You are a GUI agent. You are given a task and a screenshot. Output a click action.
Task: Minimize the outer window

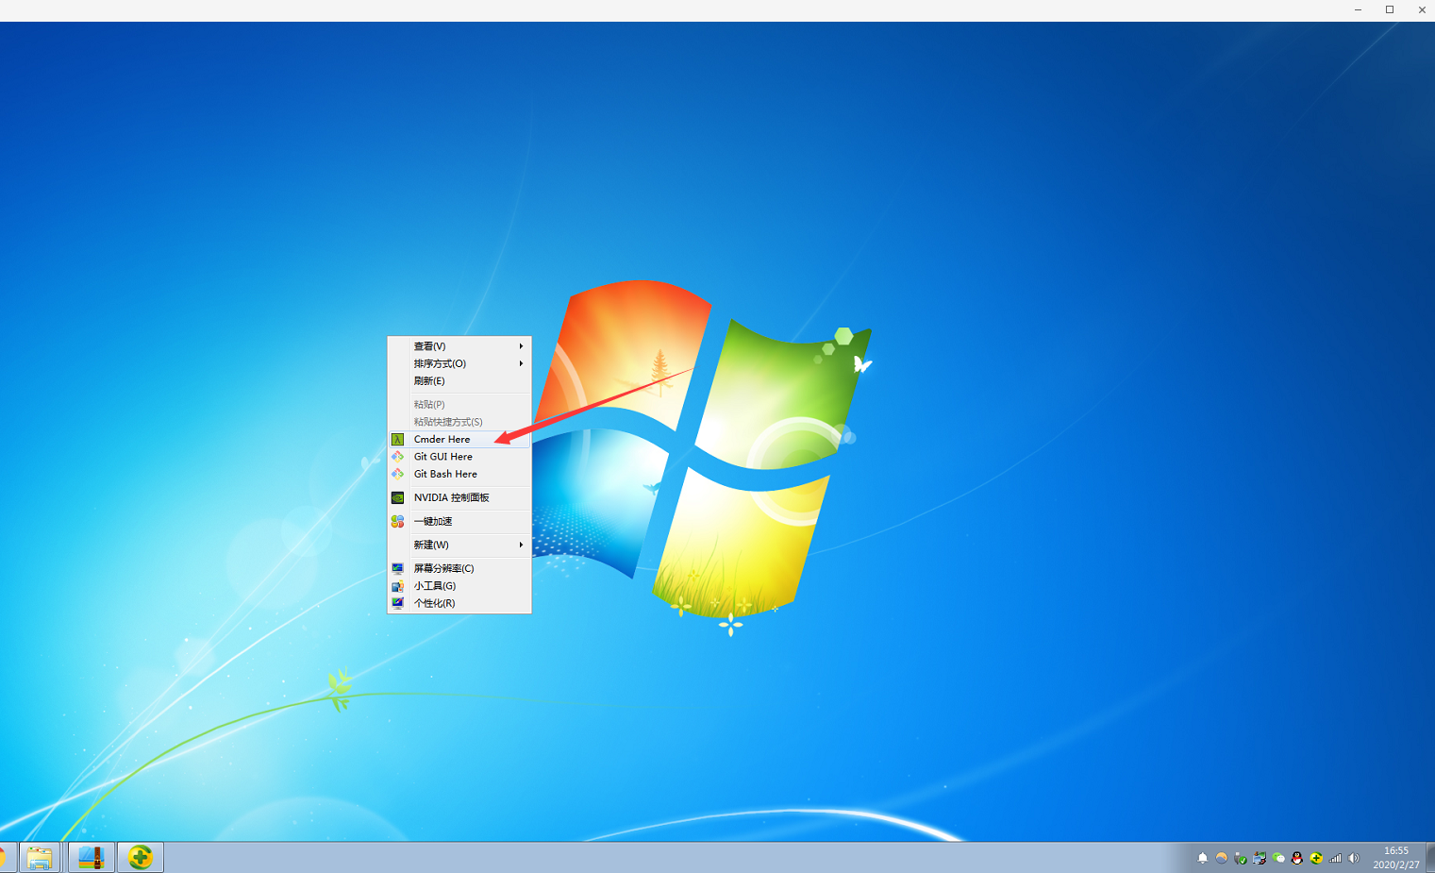1359,9
